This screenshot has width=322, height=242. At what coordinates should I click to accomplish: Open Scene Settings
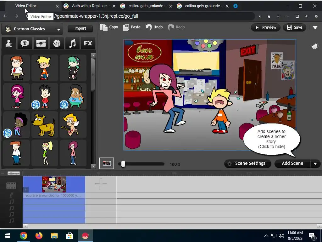coord(247,164)
